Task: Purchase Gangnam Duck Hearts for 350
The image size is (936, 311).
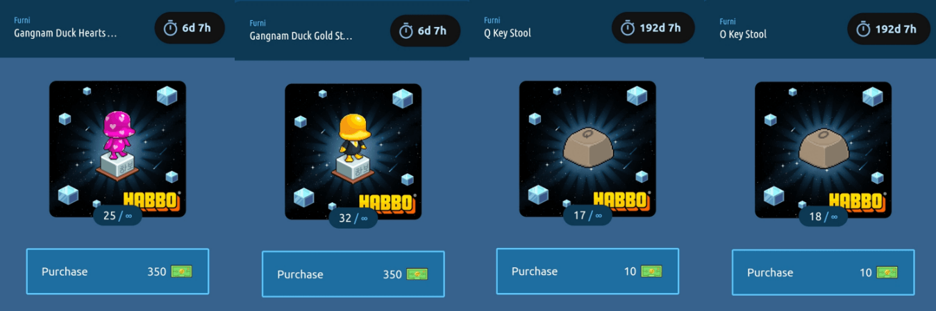Action: pyautogui.click(x=117, y=272)
